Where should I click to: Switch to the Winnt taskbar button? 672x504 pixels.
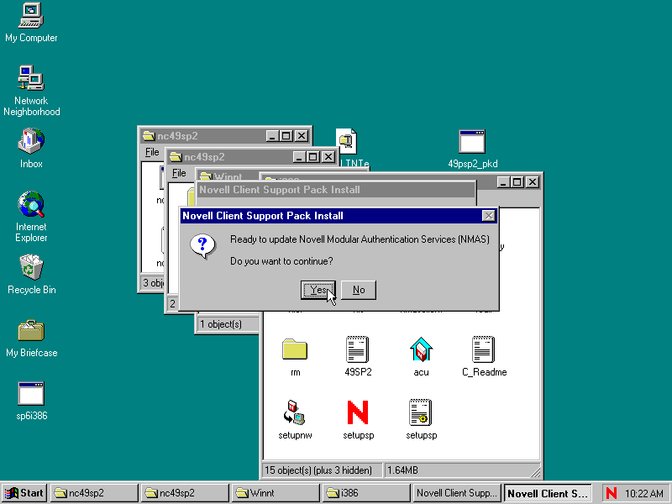(x=276, y=493)
